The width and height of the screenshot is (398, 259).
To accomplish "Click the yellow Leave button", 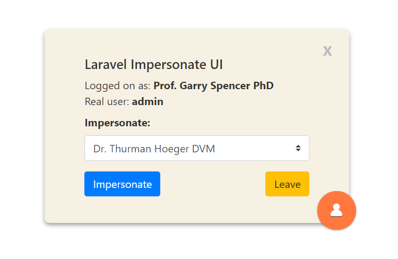I will pos(287,184).
